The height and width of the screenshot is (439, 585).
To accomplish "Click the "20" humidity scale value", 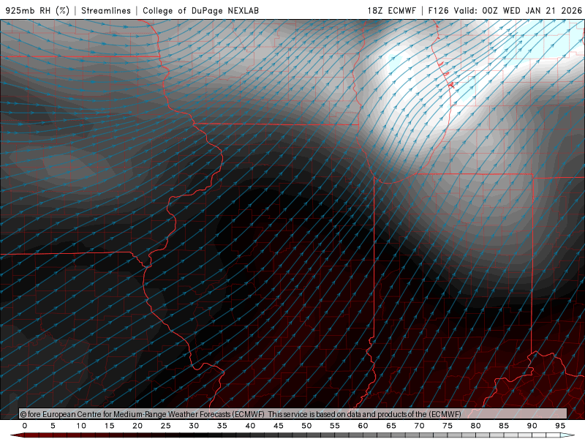I will (137, 426).
